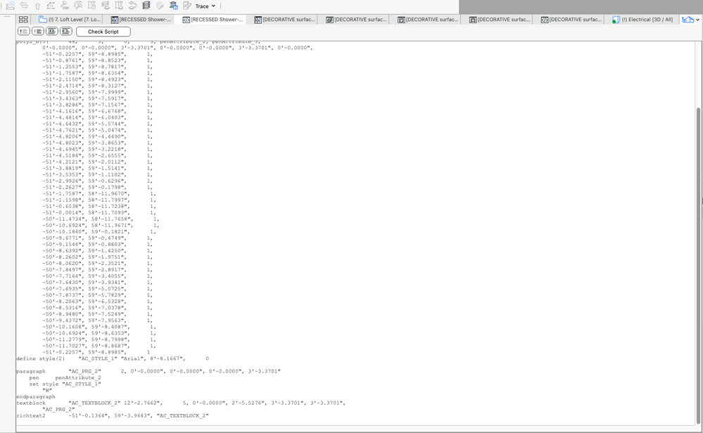Click the vertical scrollbar of script editor
This screenshot has height=433, width=703.
click(699, 266)
